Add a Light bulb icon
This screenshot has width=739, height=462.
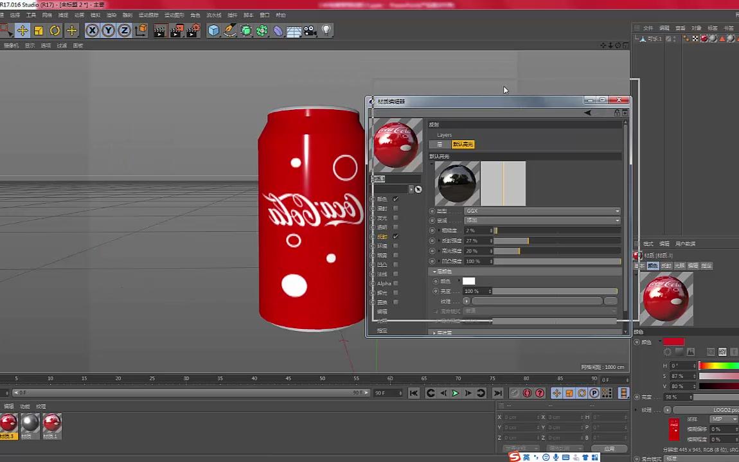pos(326,30)
